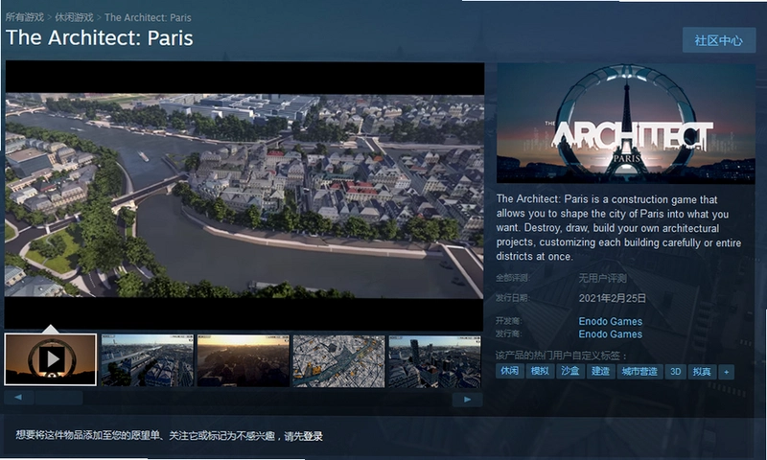Click the left arrow of thumbnail strip
The height and width of the screenshot is (460, 767).
18,398
